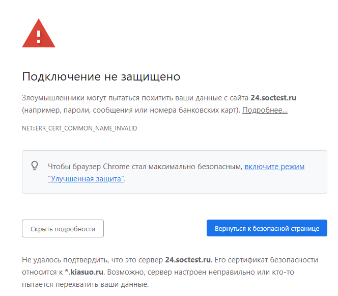Hide details with "Скрыть подробности" button

coord(63,229)
